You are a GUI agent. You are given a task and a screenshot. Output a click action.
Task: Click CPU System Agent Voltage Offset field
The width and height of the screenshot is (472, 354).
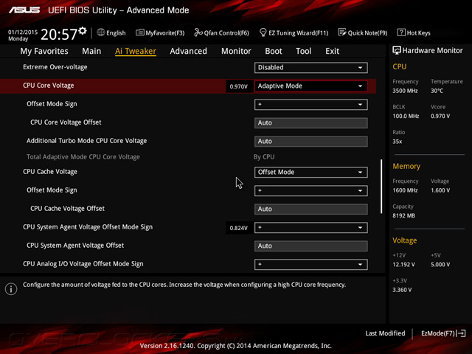coord(311,246)
